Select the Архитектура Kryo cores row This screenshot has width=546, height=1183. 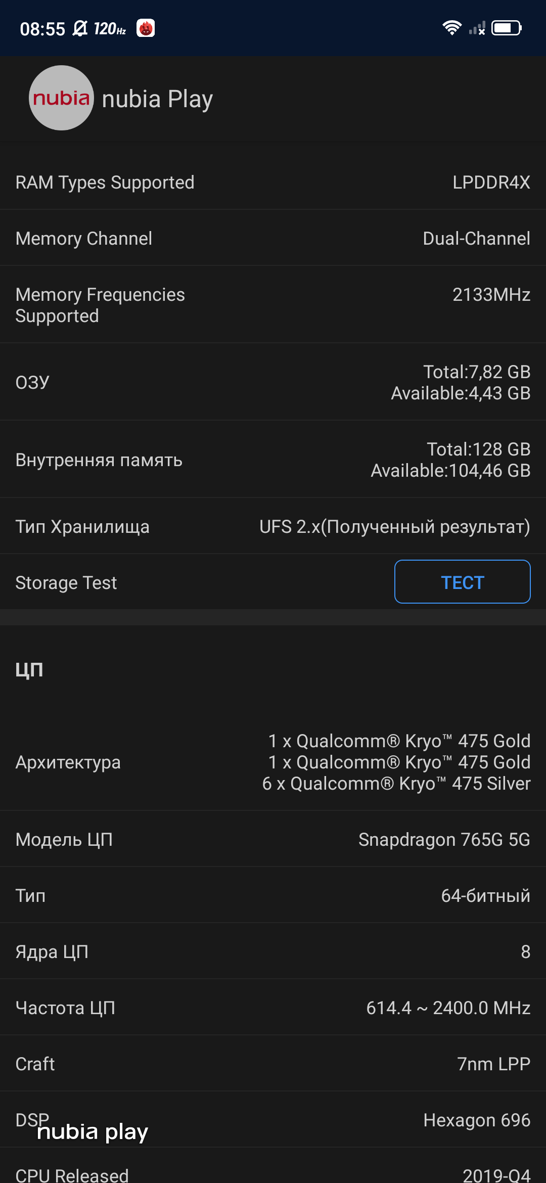(x=273, y=762)
